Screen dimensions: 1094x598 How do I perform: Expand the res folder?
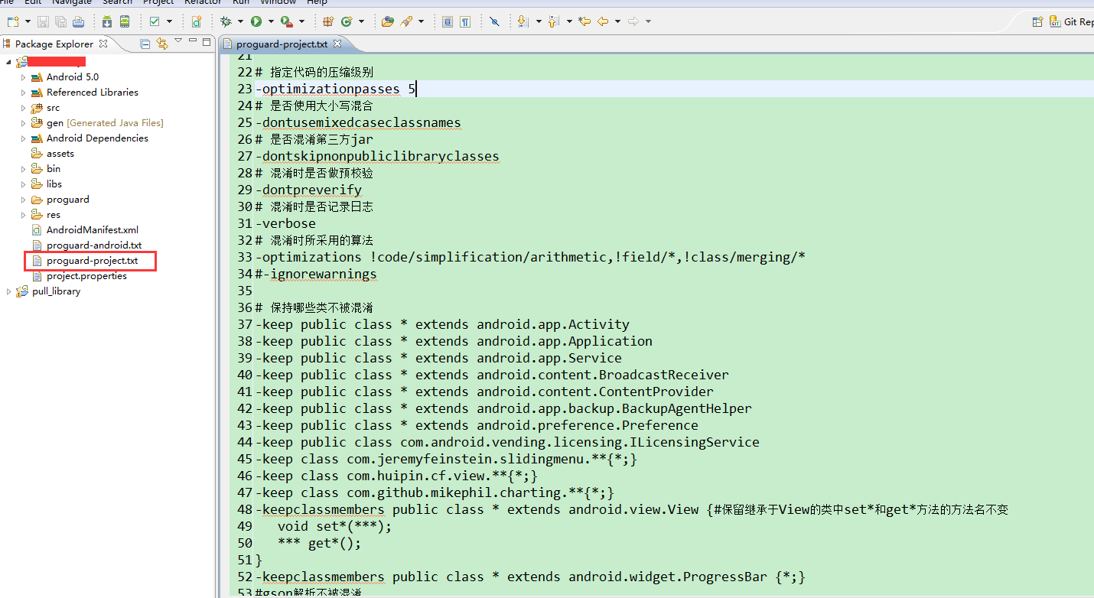coord(23,215)
